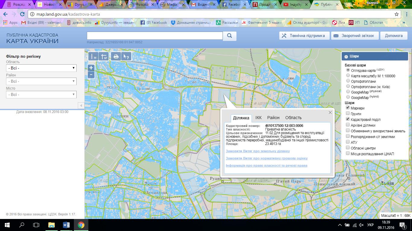The height and width of the screenshot is (231, 412).
Task: Open the Область dropdown
Action: point(41,68)
